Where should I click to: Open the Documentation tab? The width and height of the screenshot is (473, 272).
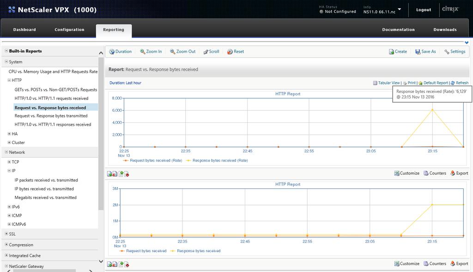(398, 30)
